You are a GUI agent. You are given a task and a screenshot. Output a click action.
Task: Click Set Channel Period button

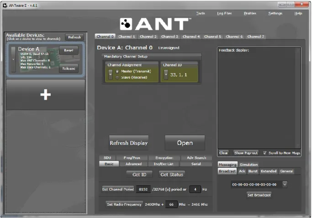118,189
